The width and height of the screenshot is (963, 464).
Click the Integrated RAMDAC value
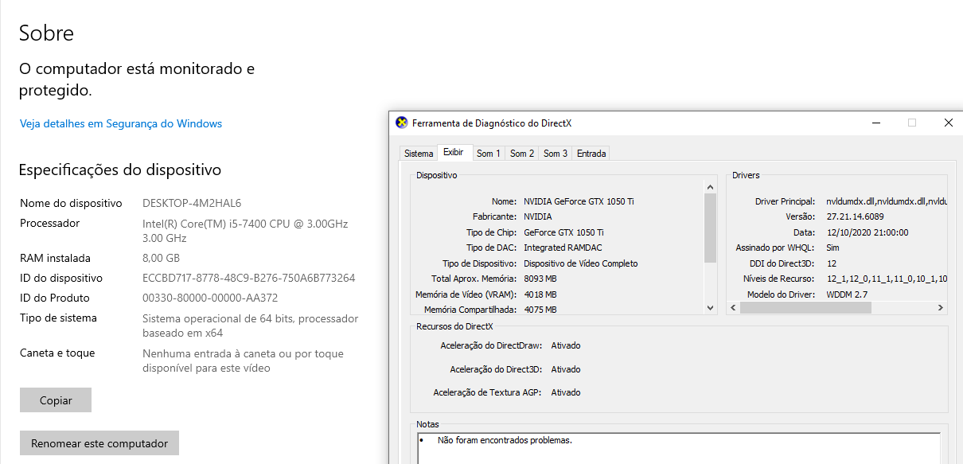(x=562, y=248)
